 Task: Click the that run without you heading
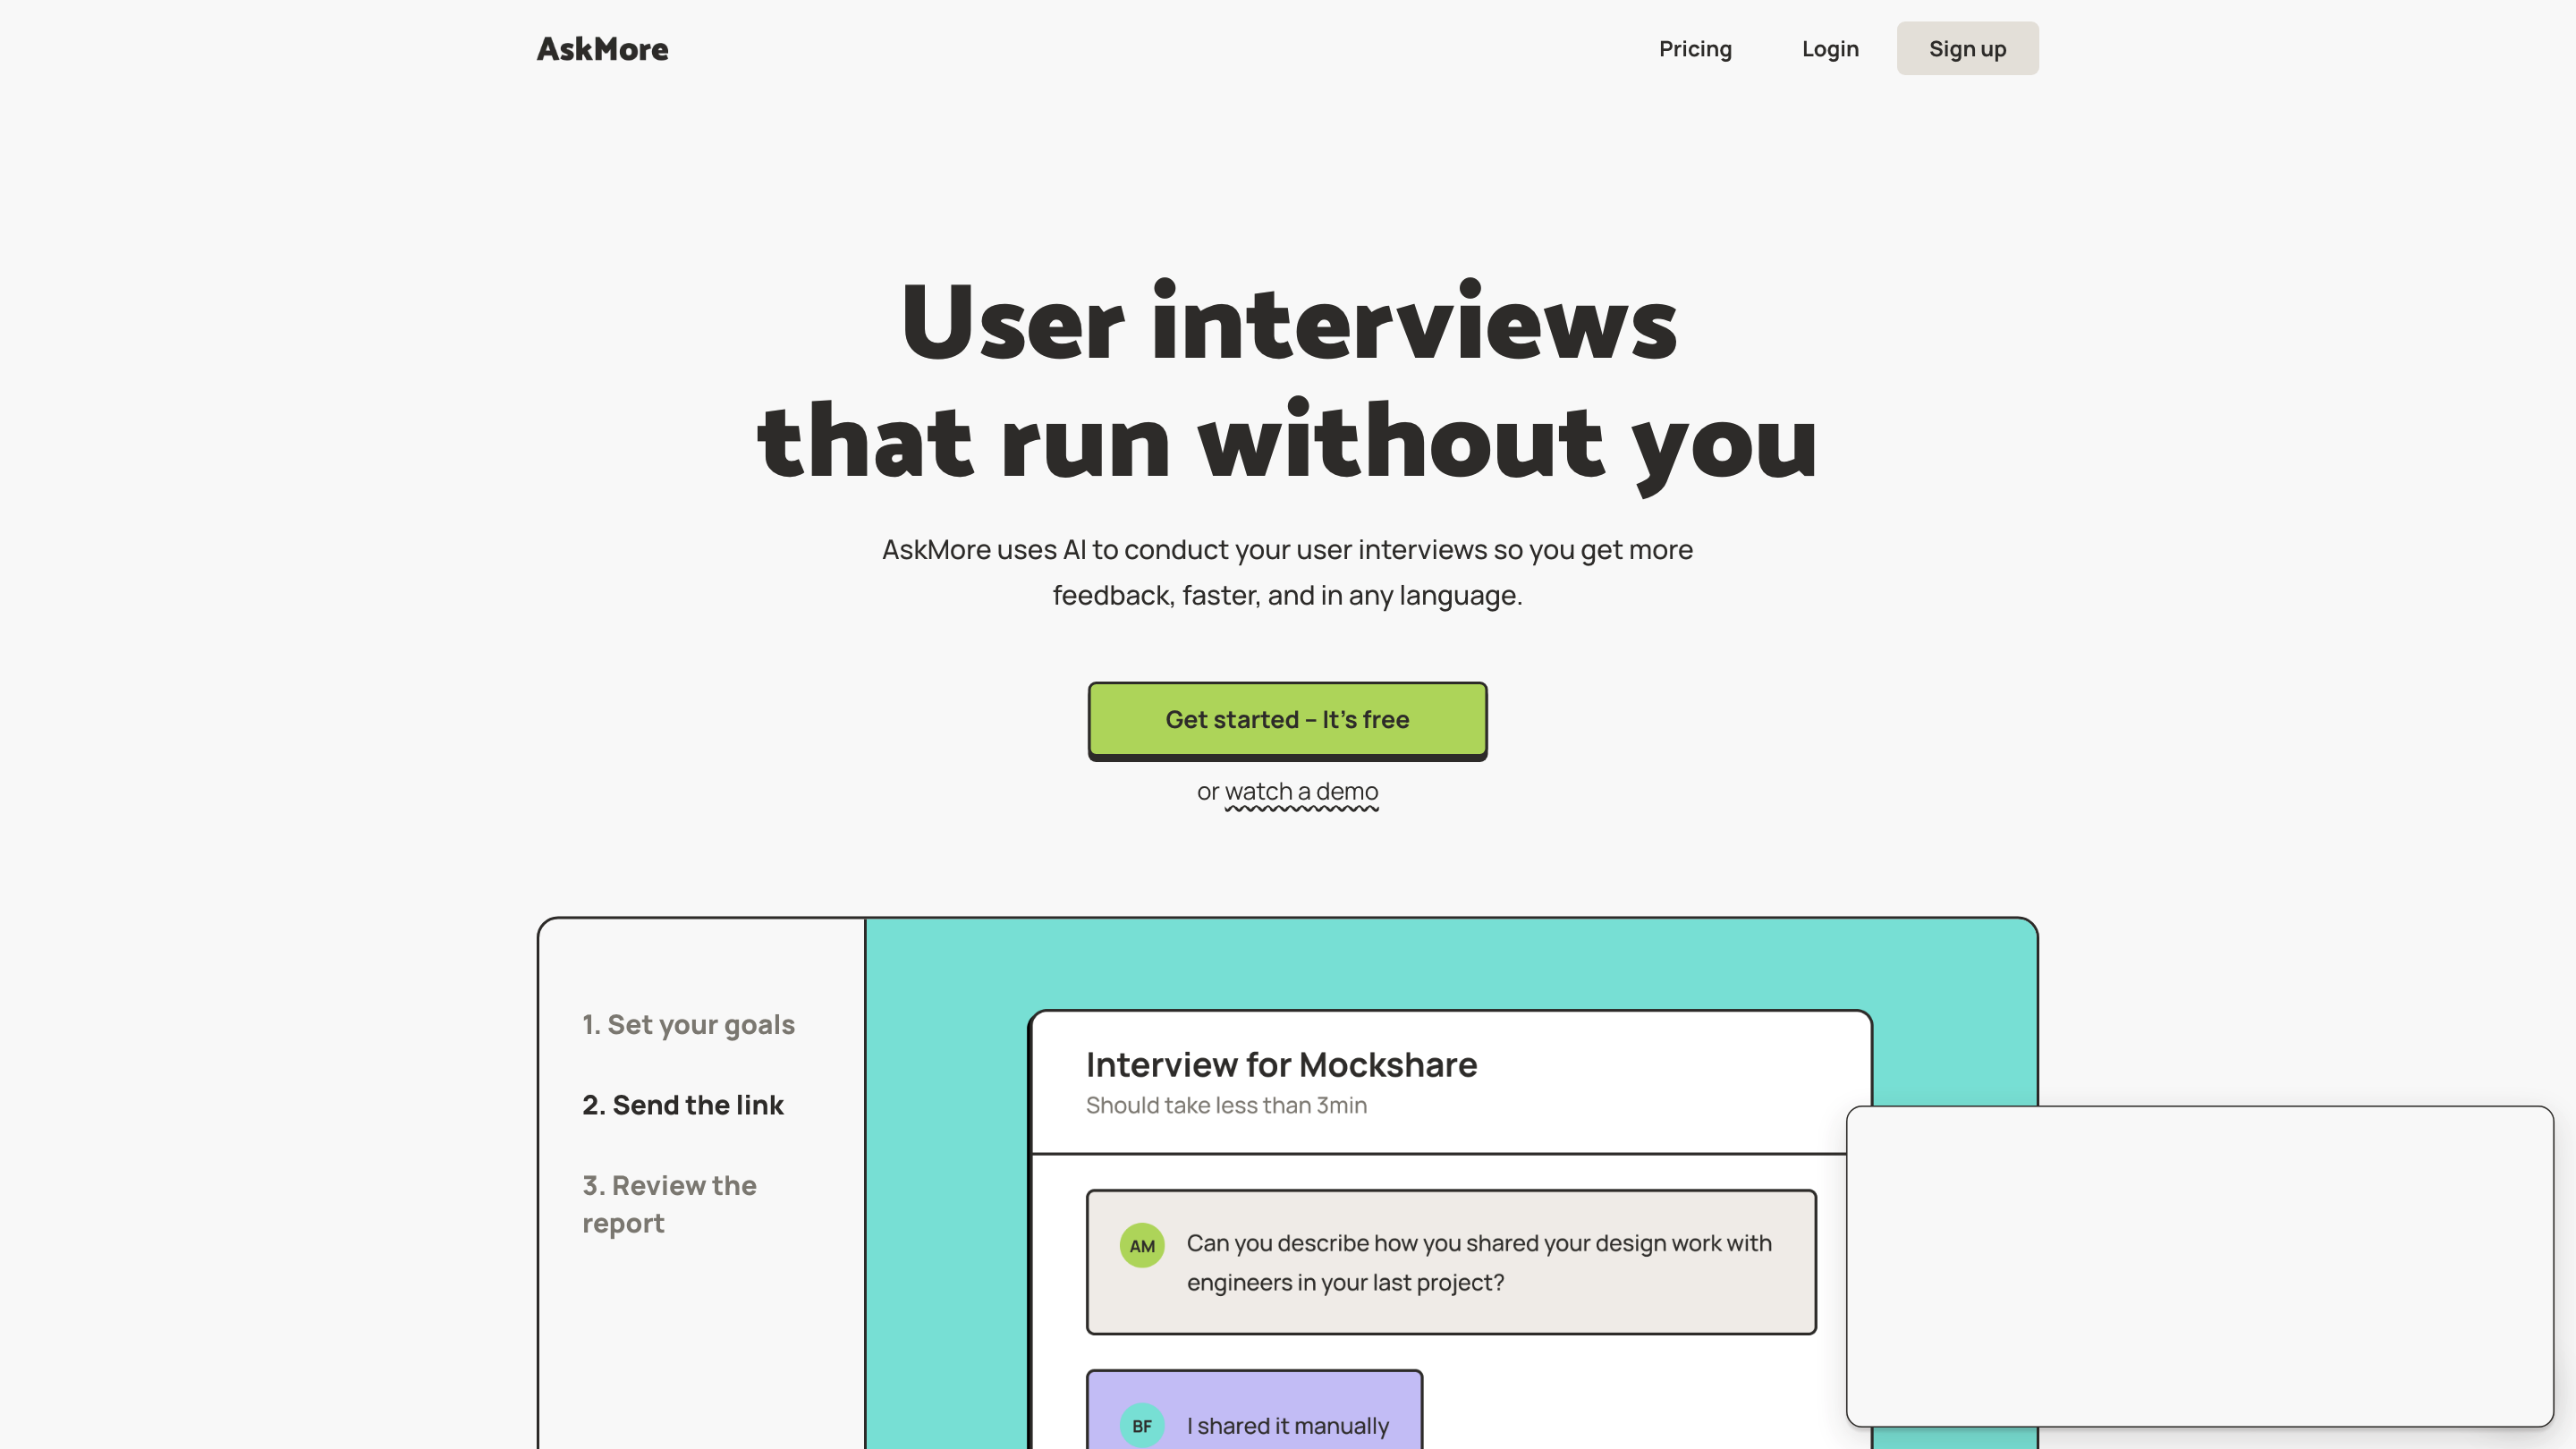[x=1287, y=442]
